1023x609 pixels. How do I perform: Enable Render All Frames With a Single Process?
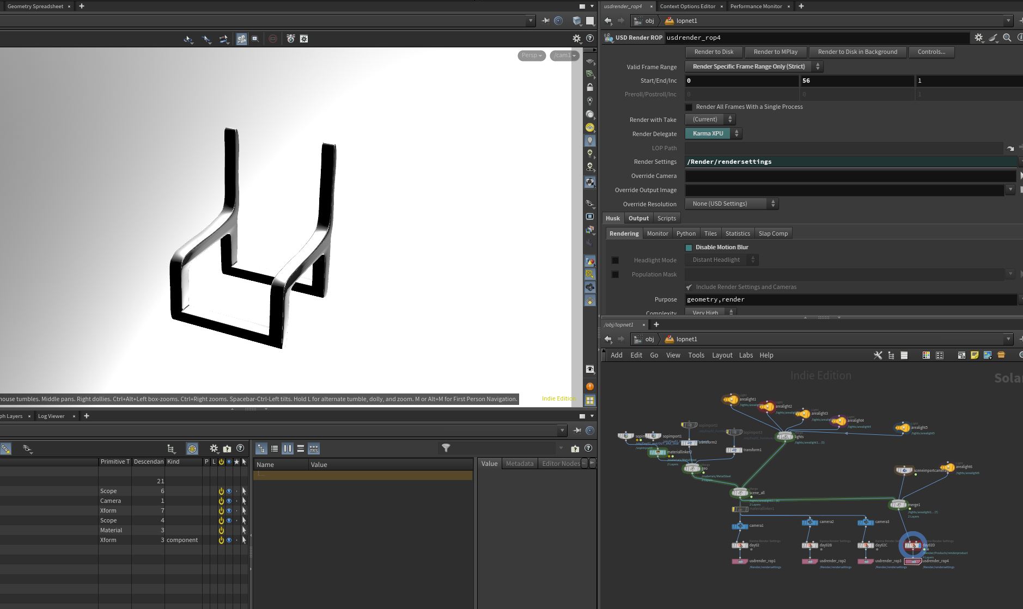pyautogui.click(x=689, y=107)
